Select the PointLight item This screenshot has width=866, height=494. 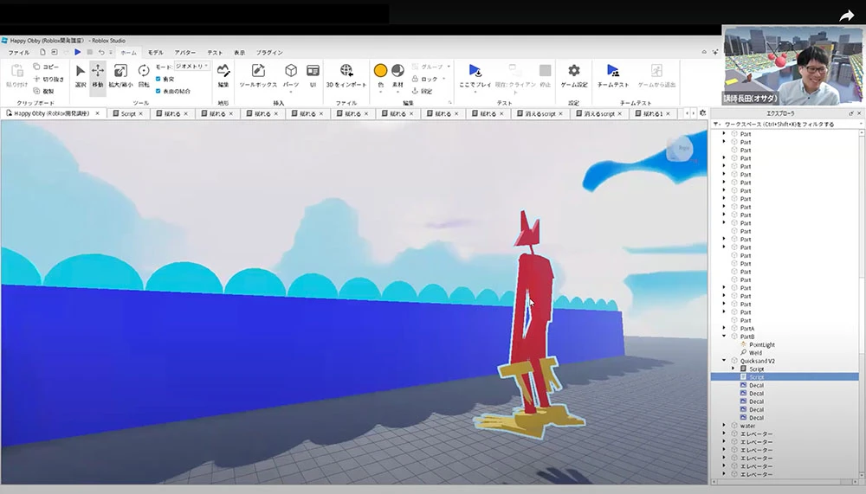tap(761, 344)
